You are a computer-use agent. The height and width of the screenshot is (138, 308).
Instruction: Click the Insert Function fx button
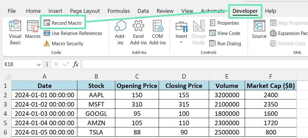[75, 64]
